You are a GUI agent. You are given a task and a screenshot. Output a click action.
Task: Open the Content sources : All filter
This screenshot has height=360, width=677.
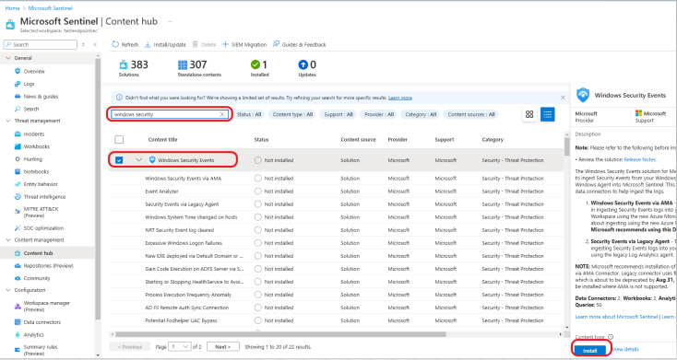click(x=470, y=114)
